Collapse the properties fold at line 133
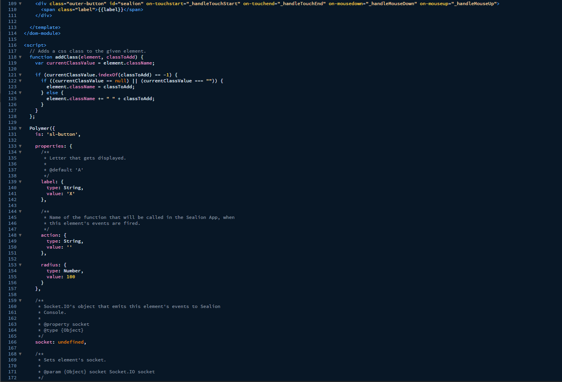 pyautogui.click(x=20, y=146)
